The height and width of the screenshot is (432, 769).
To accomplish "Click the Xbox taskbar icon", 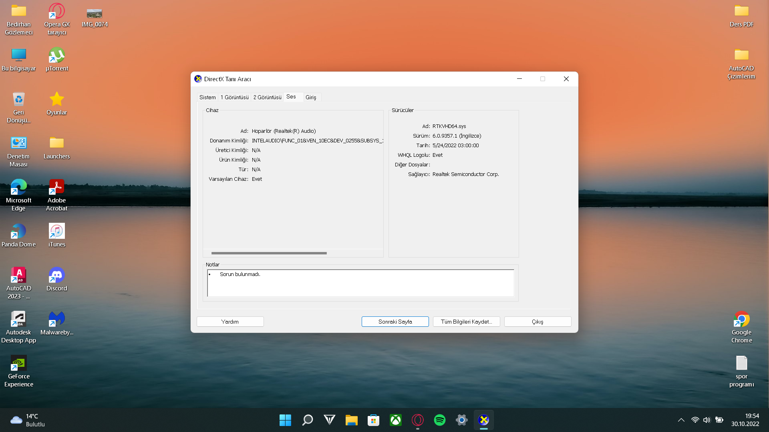I will (395, 420).
